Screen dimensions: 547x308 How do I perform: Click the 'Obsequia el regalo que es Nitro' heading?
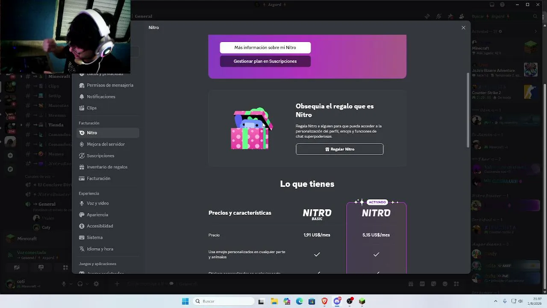(x=335, y=110)
